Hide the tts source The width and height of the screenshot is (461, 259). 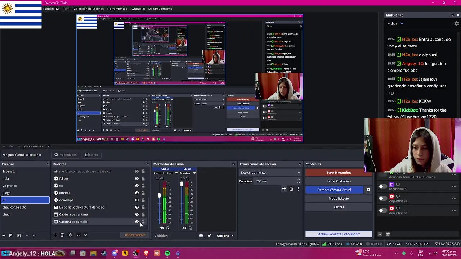click(x=137, y=186)
